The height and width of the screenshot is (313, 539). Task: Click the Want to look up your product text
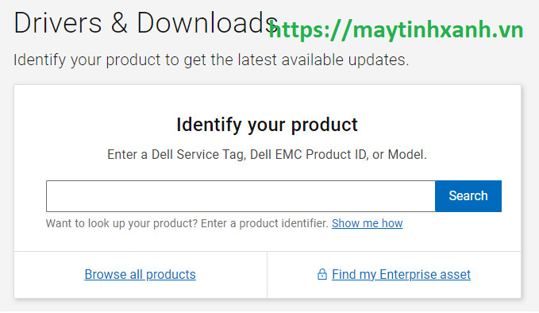coord(121,223)
